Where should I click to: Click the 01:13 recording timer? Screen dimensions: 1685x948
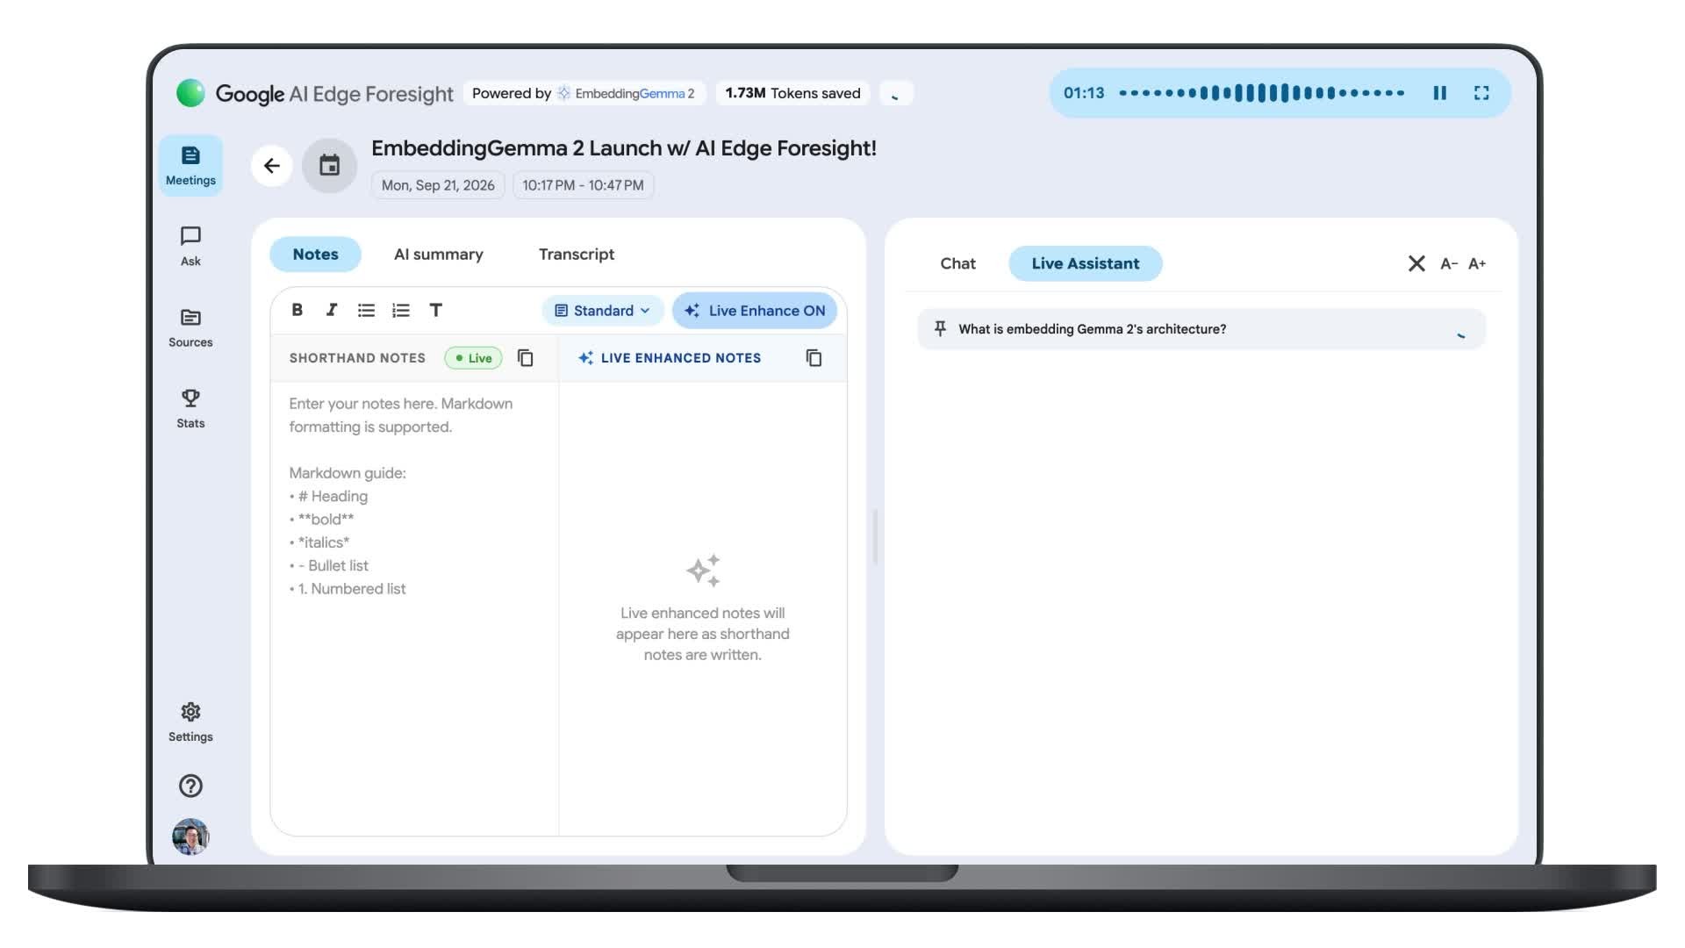click(1084, 93)
